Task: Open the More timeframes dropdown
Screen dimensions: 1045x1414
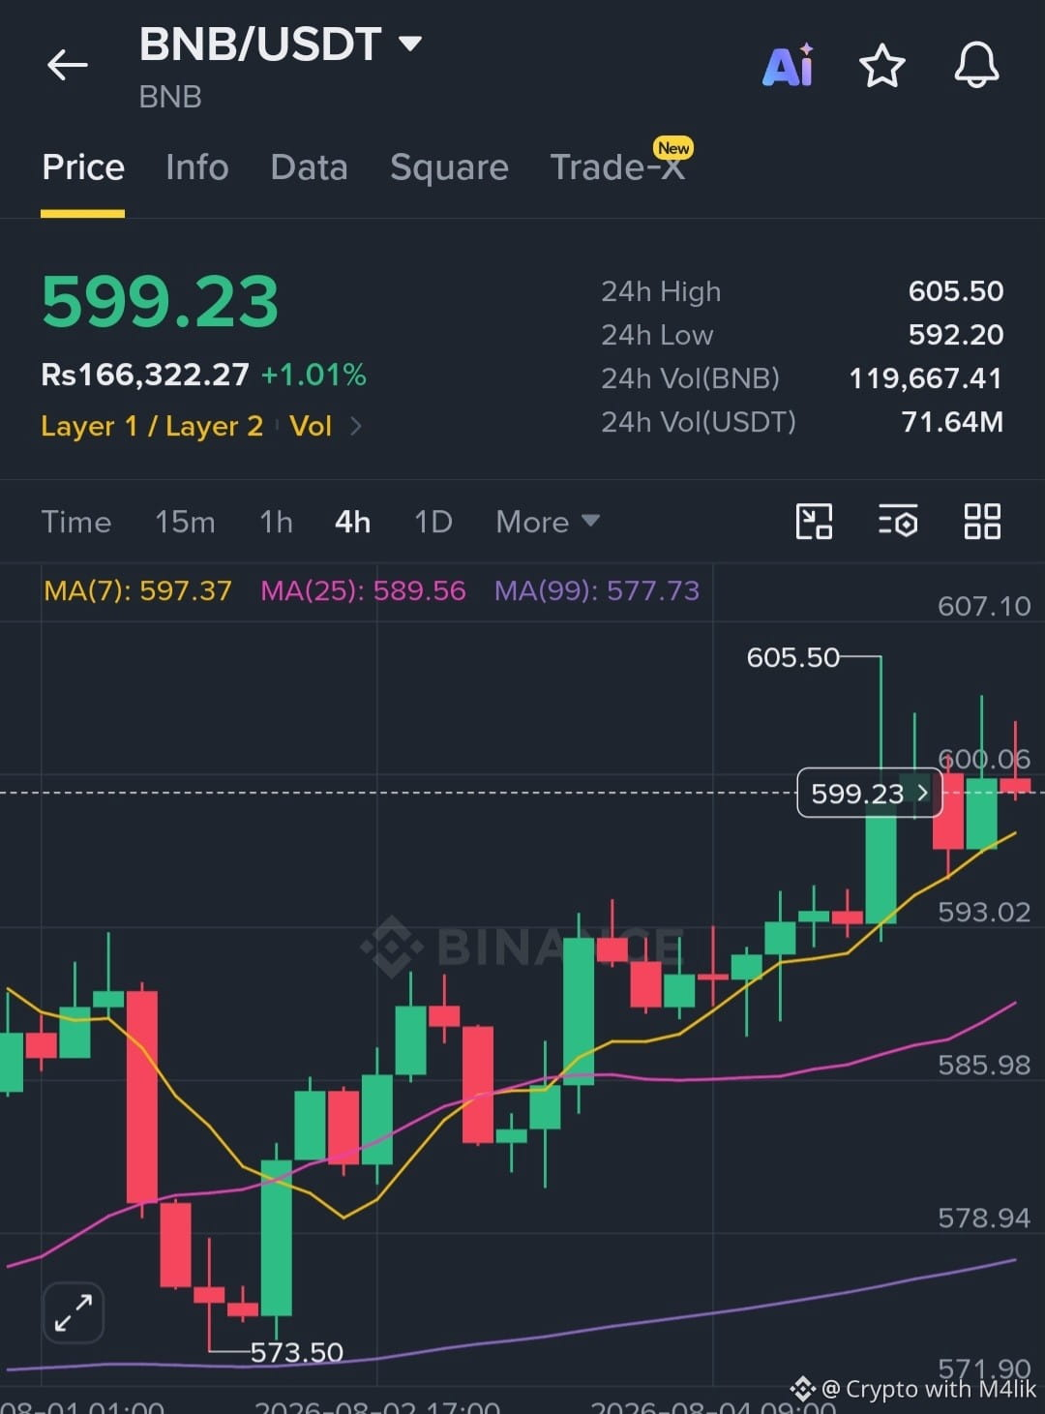Action: pos(548,522)
